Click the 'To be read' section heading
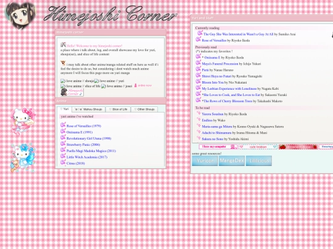This screenshot has height=249, width=333. 202,108
